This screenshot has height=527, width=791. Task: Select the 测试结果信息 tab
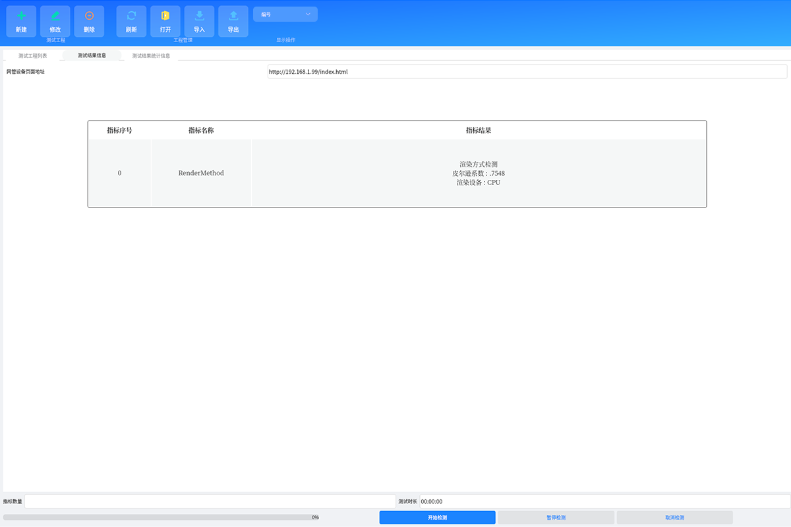pyautogui.click(x=92, y=55)
